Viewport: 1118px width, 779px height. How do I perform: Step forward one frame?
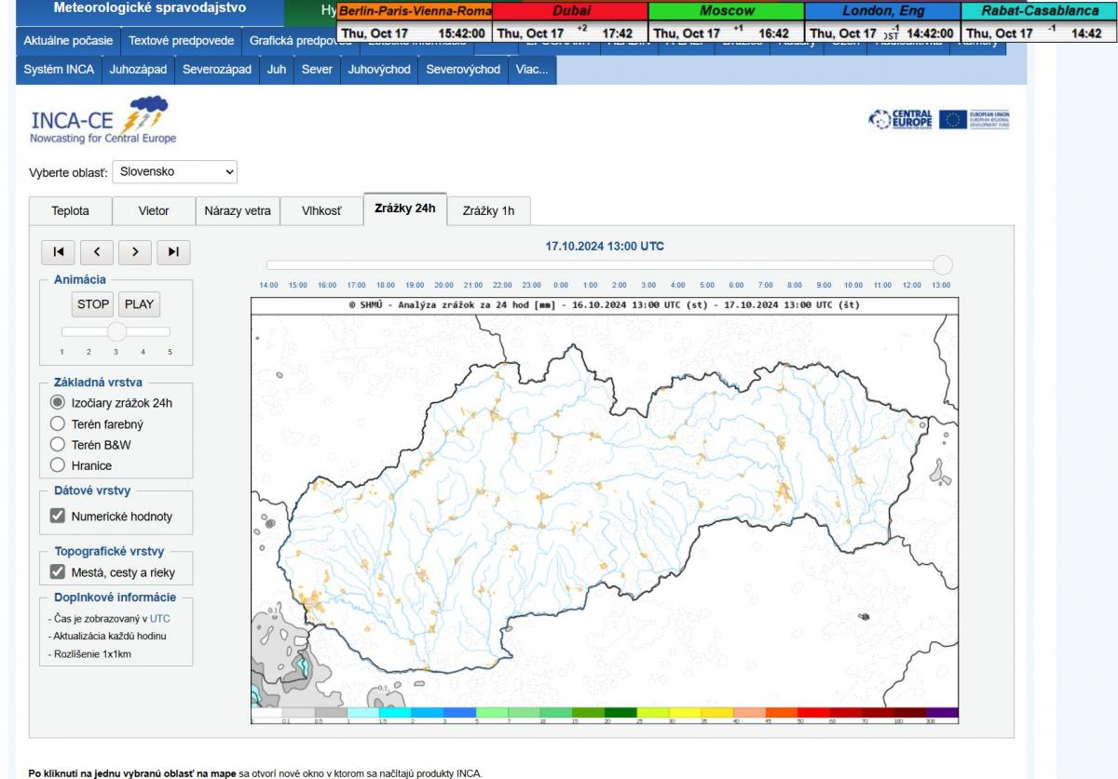click(135, 251)
